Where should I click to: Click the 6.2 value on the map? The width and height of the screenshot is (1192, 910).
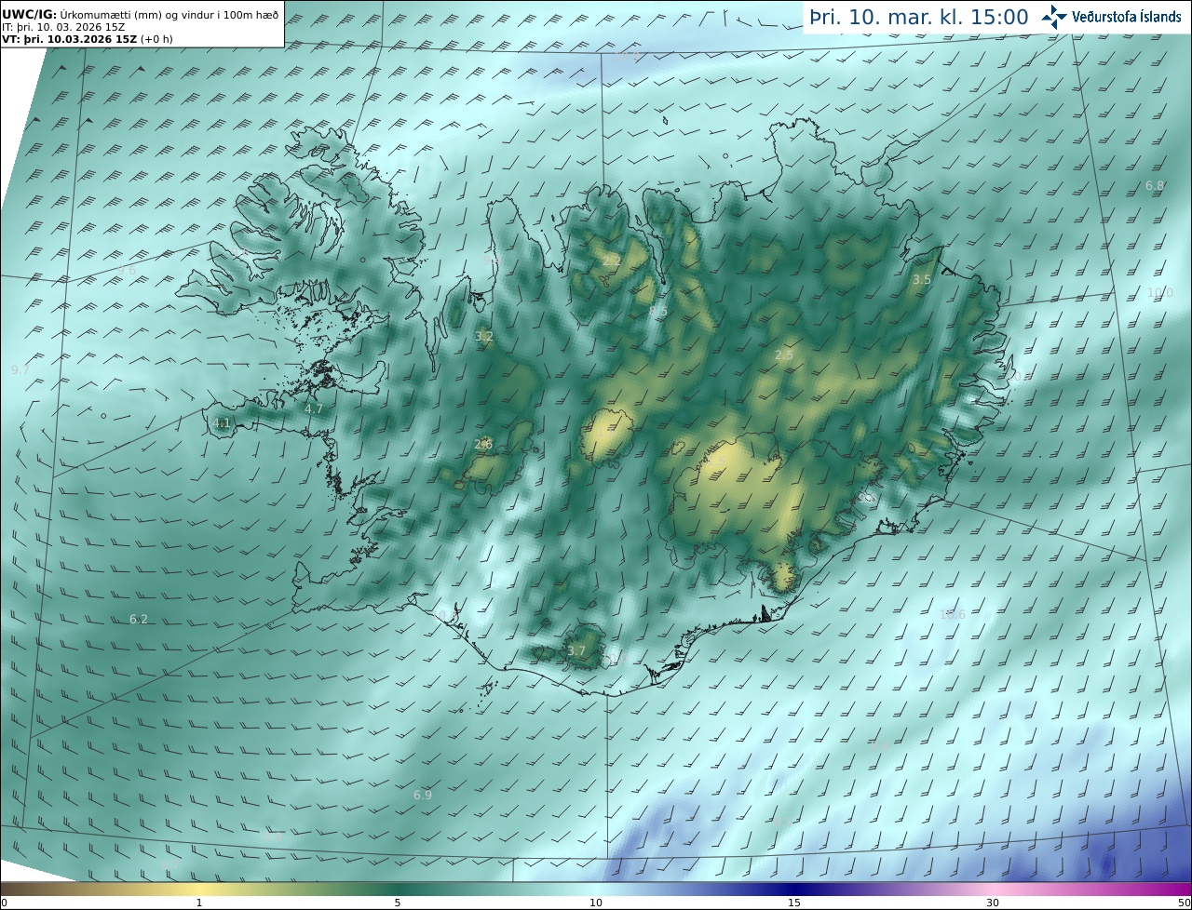(139, 619)
